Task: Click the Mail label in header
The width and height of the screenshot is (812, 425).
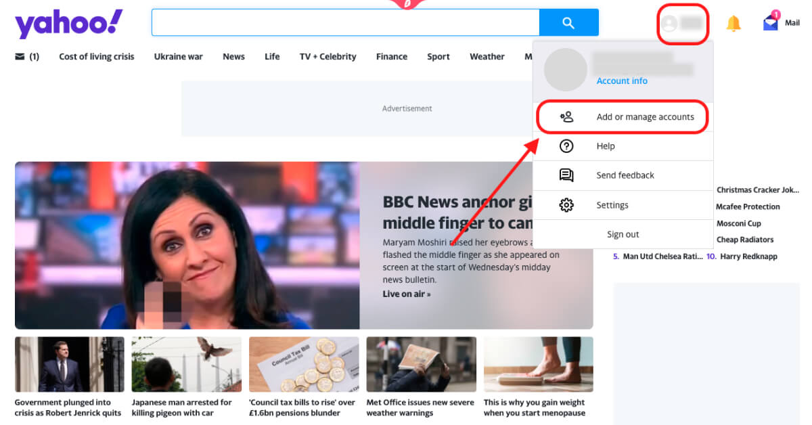Action: coord(792,23)
